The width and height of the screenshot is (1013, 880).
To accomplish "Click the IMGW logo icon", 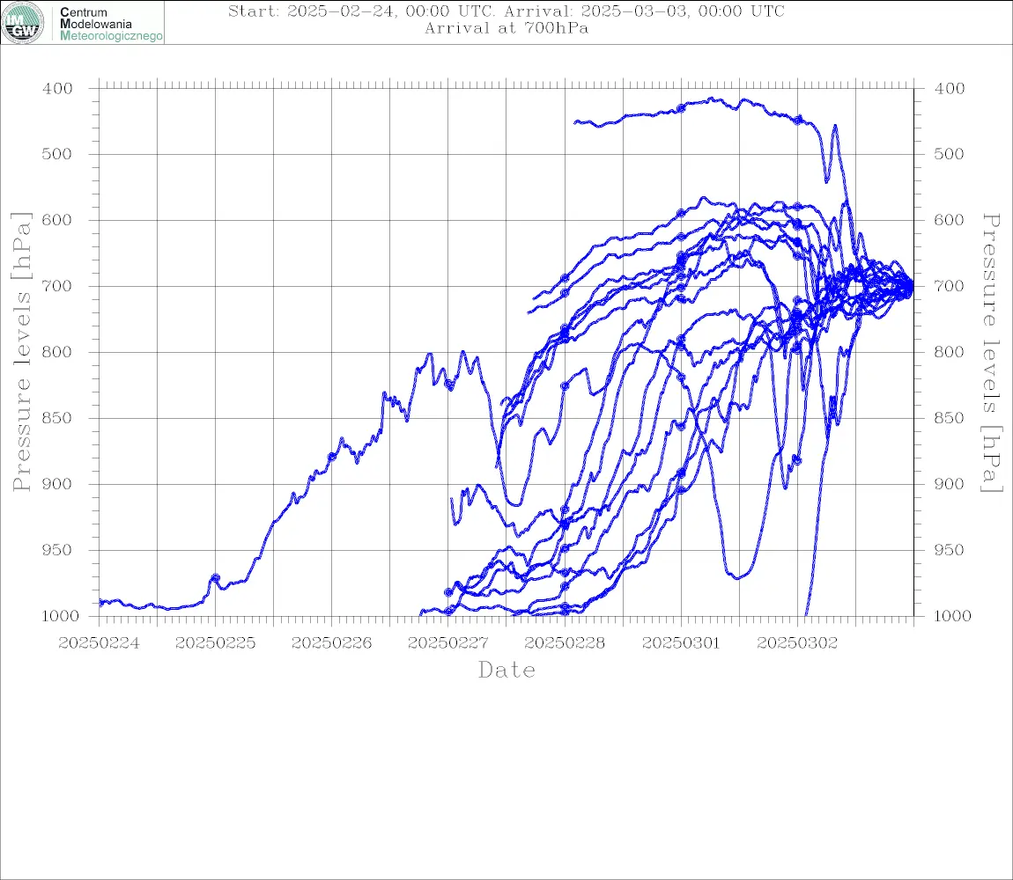I will coord(23,23).
